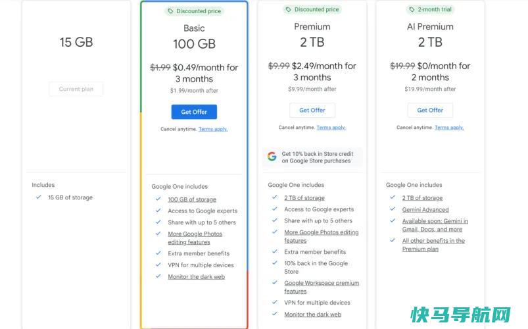Open All other benefits in Premium plan link
Screen dimensions: 528x329
tap(433, 245)
